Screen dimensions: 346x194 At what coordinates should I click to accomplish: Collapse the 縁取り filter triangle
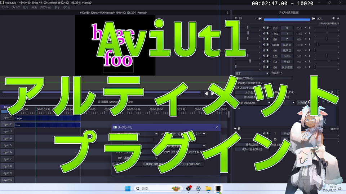tap(235, 129)
